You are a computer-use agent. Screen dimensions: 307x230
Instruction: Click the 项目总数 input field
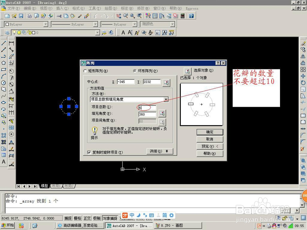147,107
